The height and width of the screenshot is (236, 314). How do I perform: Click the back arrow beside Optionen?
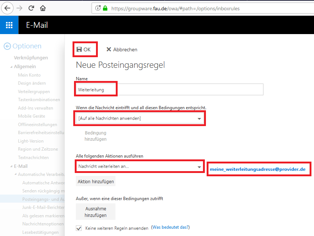tap(7, 46)
